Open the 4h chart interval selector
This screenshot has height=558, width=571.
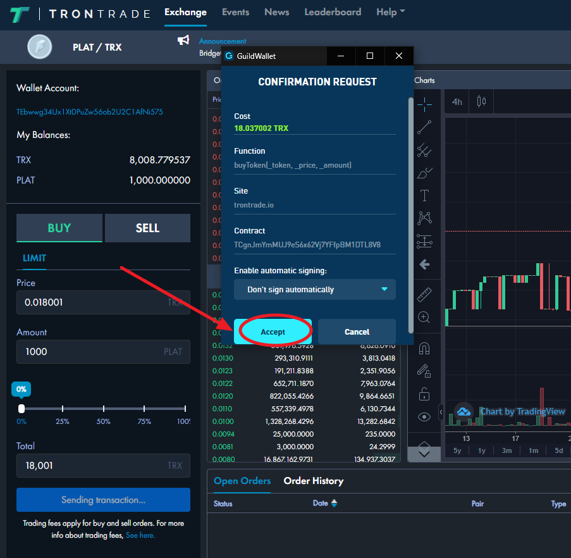(x=457, y=102)
